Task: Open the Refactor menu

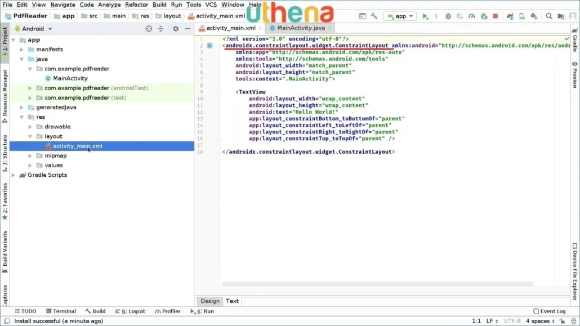Action: (136, 5)
